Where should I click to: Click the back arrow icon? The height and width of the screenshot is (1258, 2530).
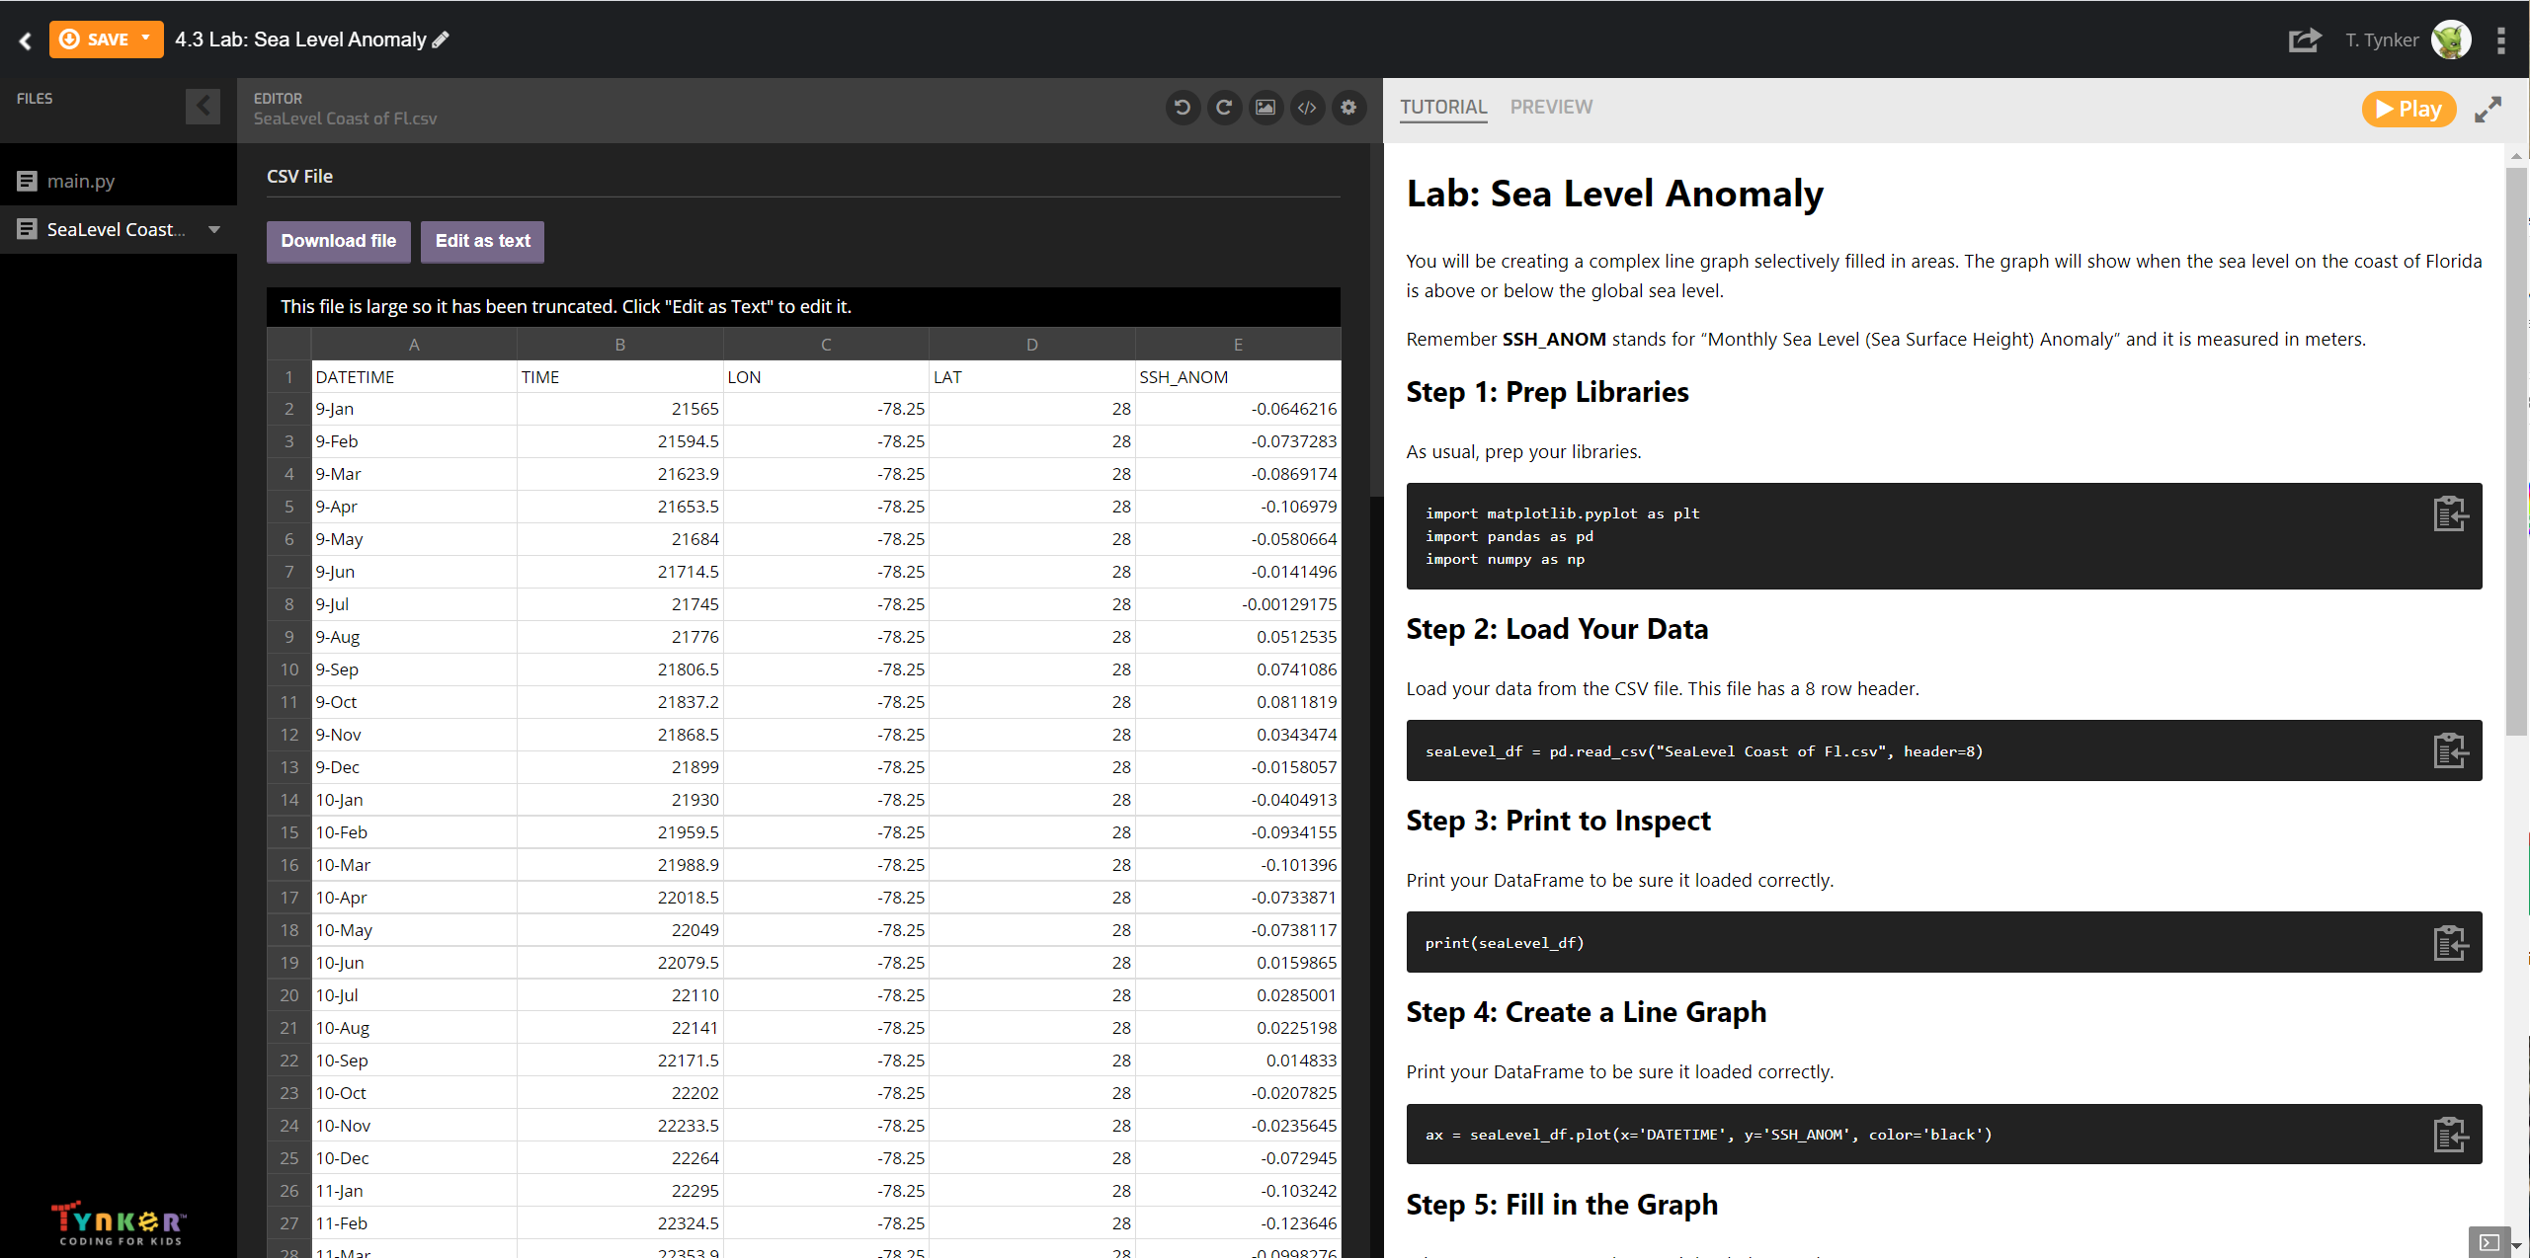(26, 40)
